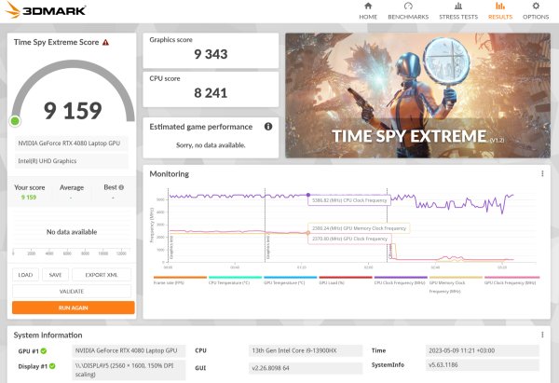The image size is (559, 383).
Task: Click the SAVE button
Action: (55, 275)
